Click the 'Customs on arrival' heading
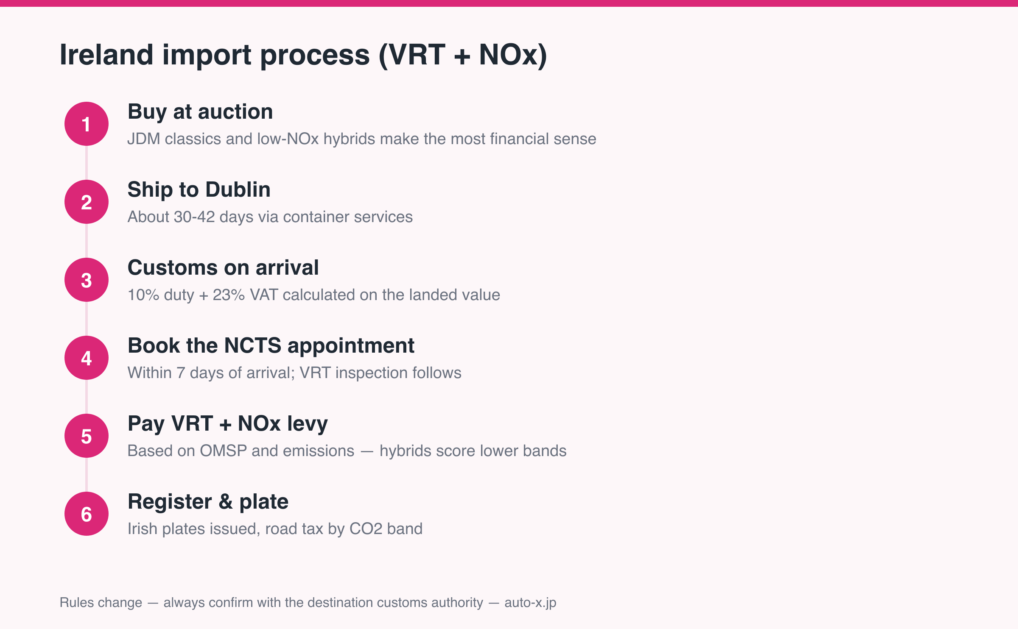1018x629 pixels. (x=223, y=268)
